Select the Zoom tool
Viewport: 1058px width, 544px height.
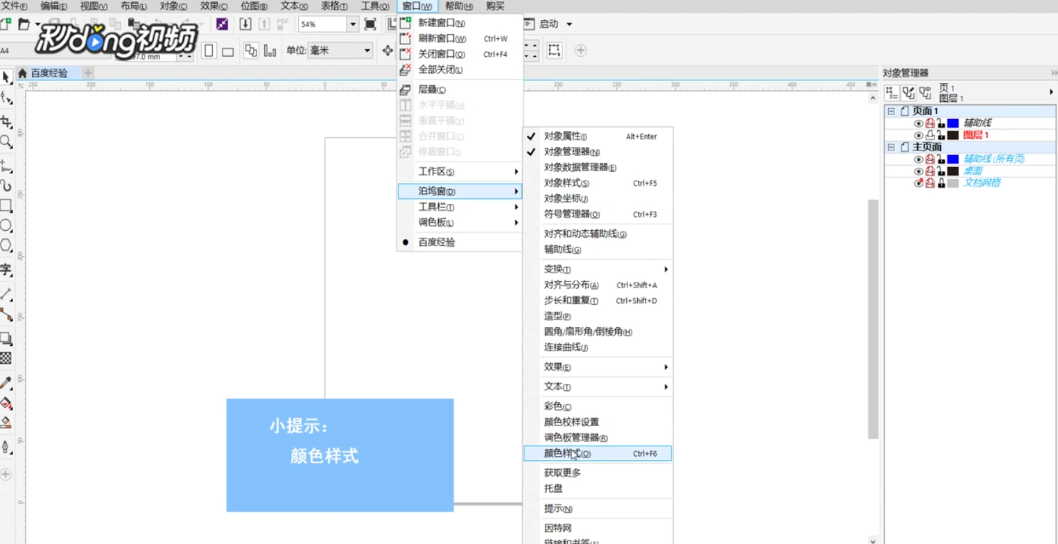(8, 139)
